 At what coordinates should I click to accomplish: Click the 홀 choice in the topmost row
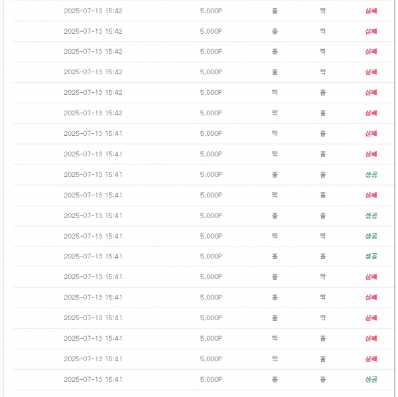(275, 11)
